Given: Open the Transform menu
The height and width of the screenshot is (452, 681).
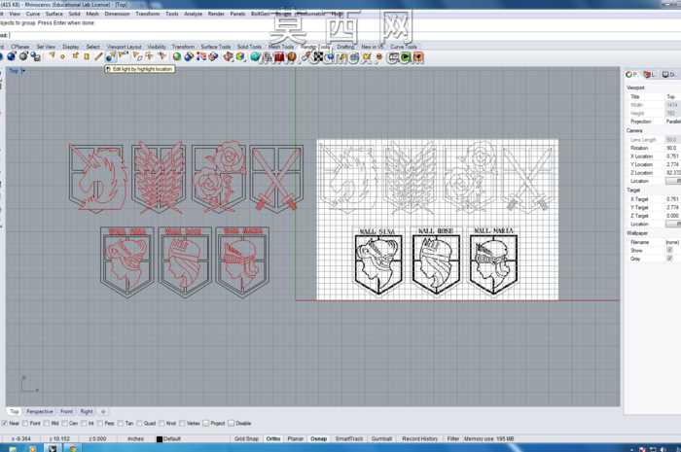Looking at the screenshot, I should point(147,14).
